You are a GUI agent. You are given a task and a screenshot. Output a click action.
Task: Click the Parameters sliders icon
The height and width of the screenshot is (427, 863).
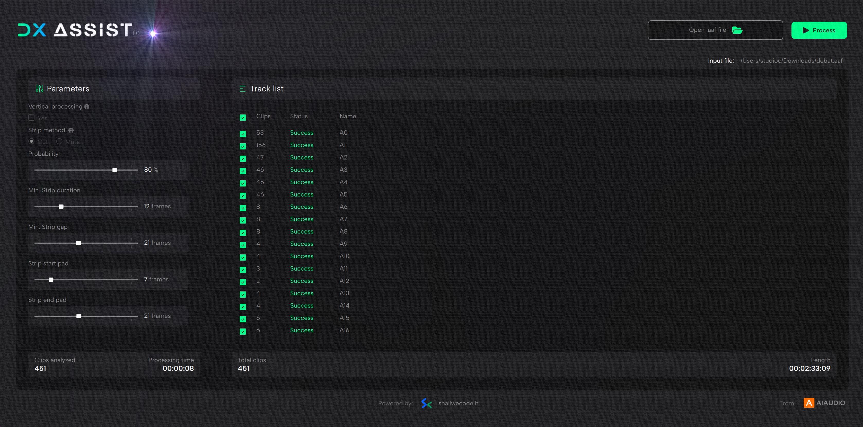tap(40, 89)
